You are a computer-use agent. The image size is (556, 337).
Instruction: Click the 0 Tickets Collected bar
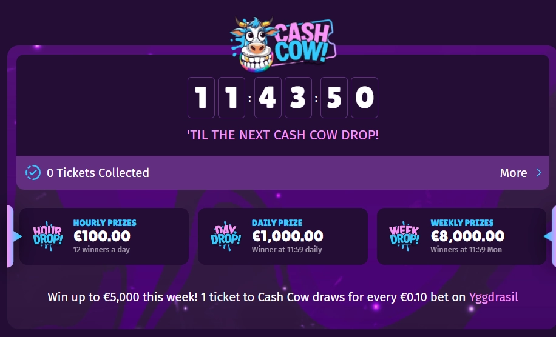point(243,173)
